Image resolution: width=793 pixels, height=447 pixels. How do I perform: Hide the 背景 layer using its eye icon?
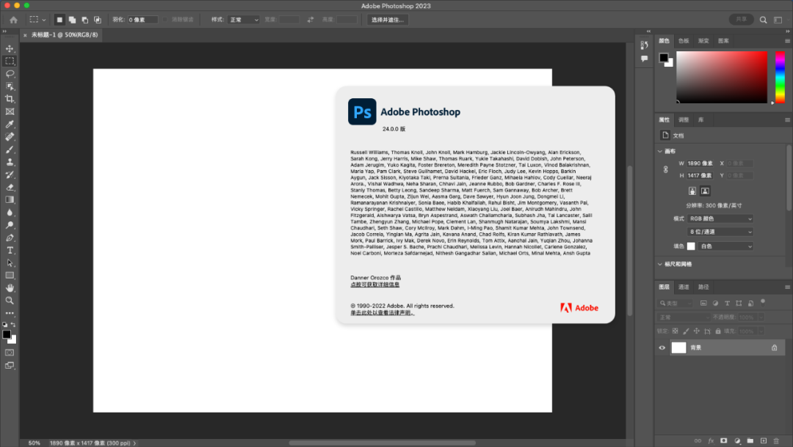662,347
